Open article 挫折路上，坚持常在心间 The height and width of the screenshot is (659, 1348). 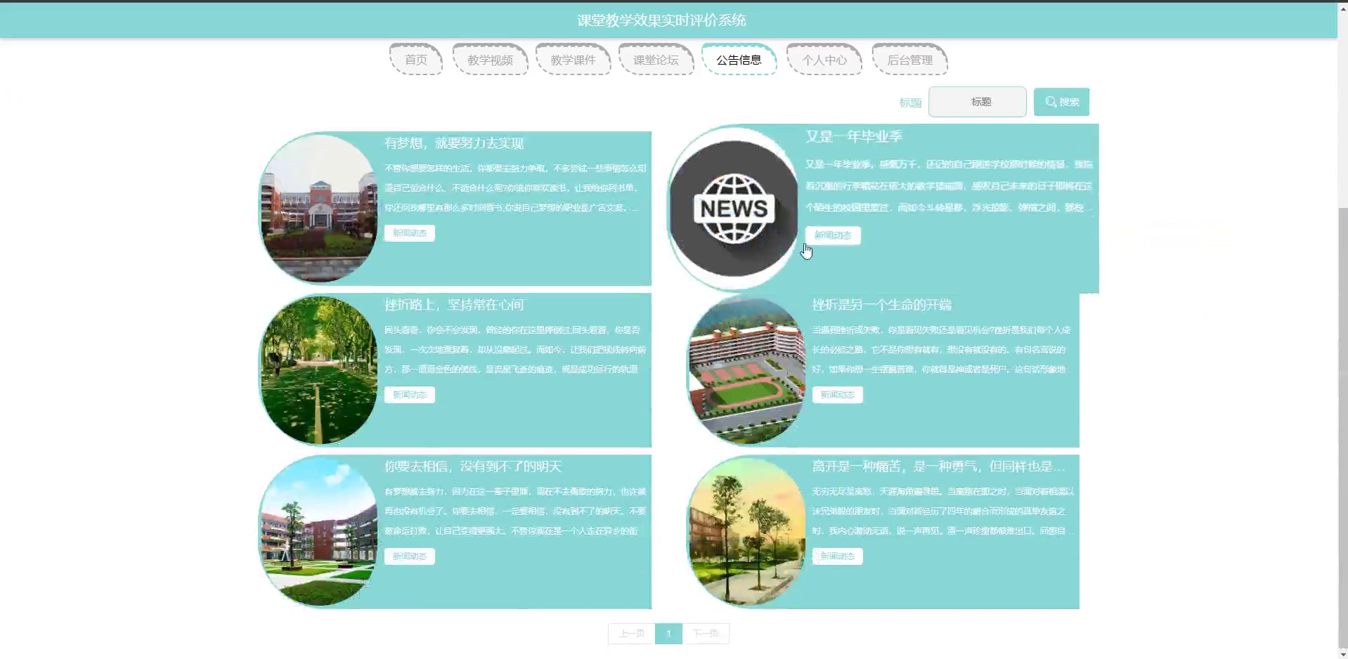[x=454, y=305]
